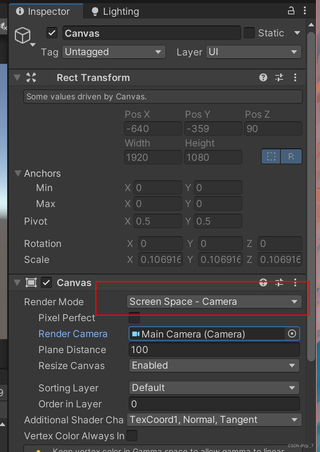Click the Canvas component help icon

[x=263, y=282]
